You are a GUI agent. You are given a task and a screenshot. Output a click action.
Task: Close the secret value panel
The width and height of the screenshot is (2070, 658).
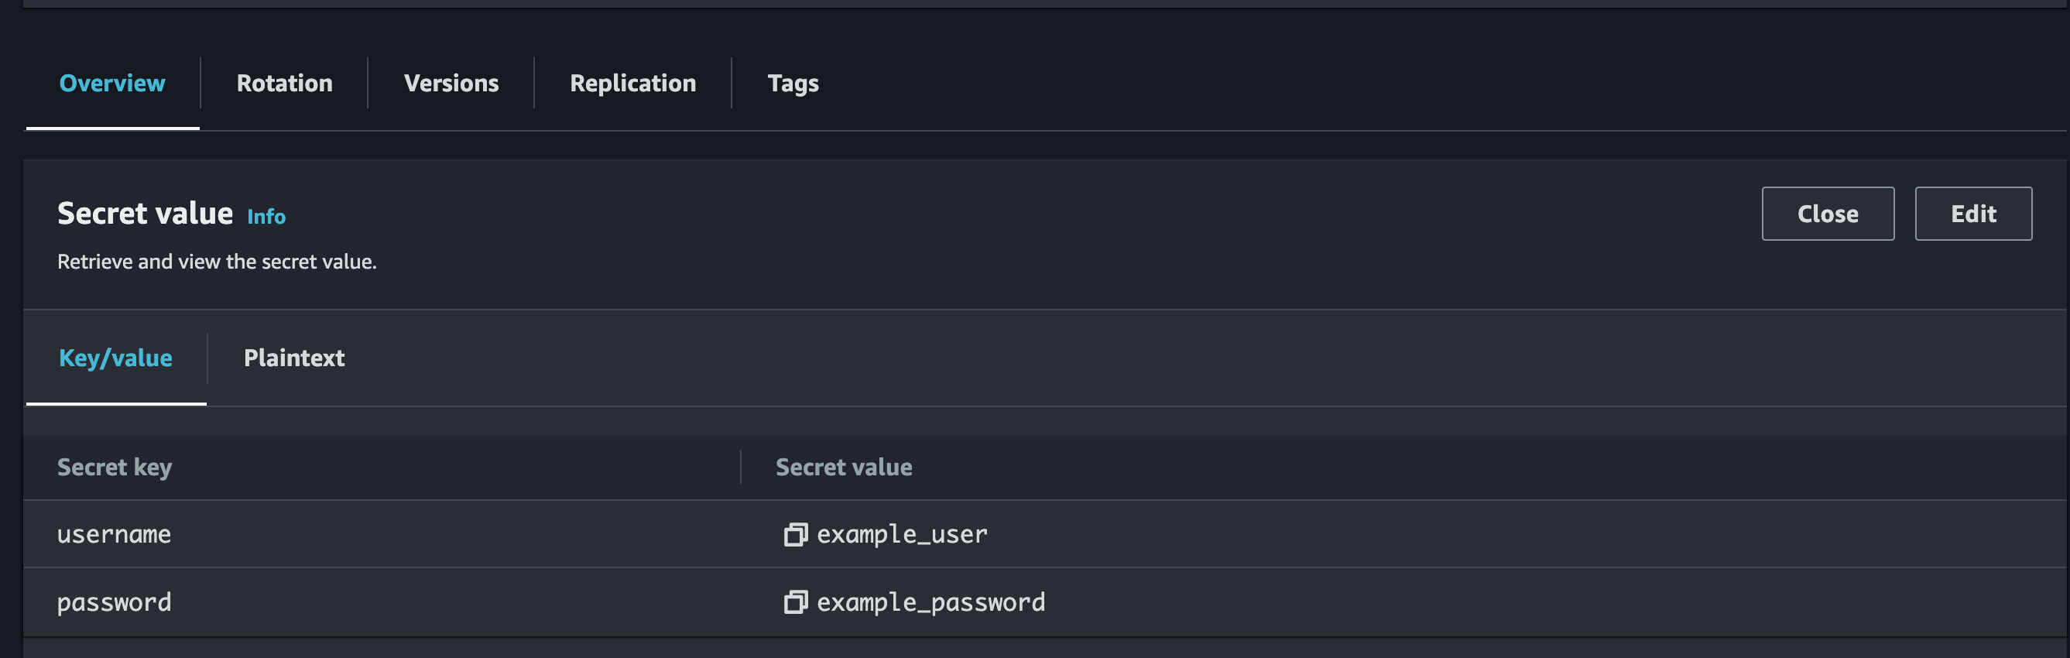[1828, 214]
